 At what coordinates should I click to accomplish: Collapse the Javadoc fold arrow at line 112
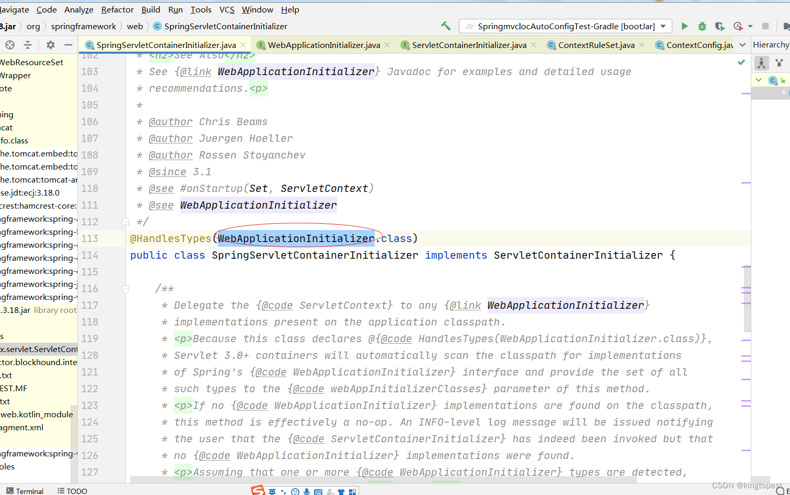click(x=125, y=221)
